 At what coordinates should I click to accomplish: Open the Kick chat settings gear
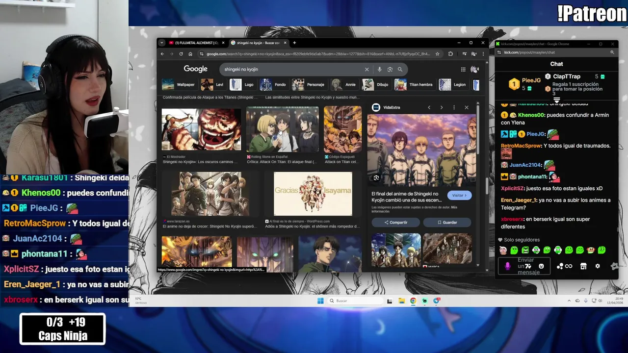point(598,266)
